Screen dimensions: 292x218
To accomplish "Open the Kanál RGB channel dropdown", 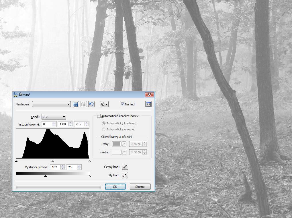I will (x=54, y=117).
